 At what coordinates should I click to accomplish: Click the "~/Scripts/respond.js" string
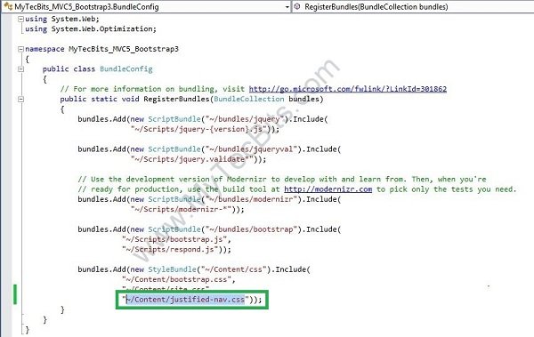coord(170,250)
